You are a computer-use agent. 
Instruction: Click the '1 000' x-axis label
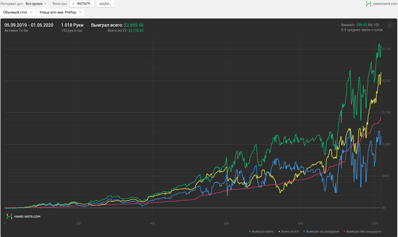coord(374,223)
